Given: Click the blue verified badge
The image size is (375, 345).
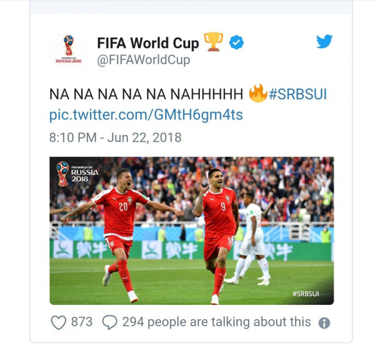Looking at the screenshot, I should click(236, 43).
